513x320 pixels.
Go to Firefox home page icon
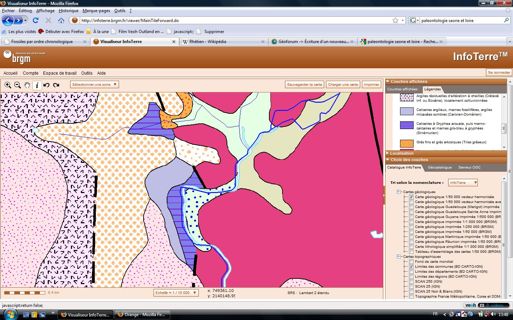pos(61,20)
